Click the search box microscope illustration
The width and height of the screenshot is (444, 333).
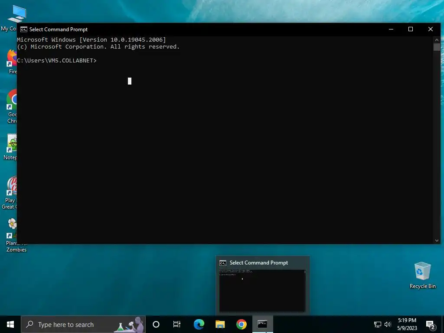pyautogui.click(x=129, y=325)
